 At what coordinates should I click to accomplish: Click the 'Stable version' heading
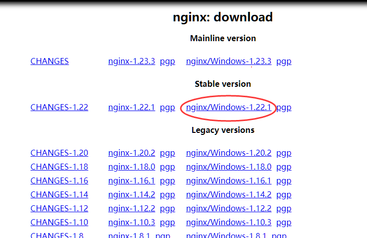[x=223, y=84]
